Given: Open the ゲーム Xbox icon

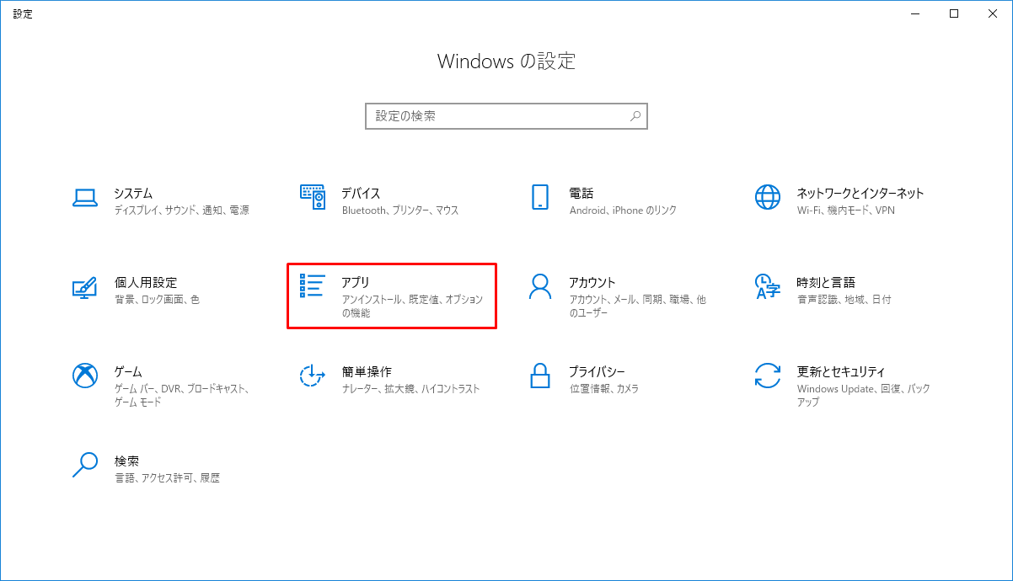Looking at the screenshot, I should [86, 376].
